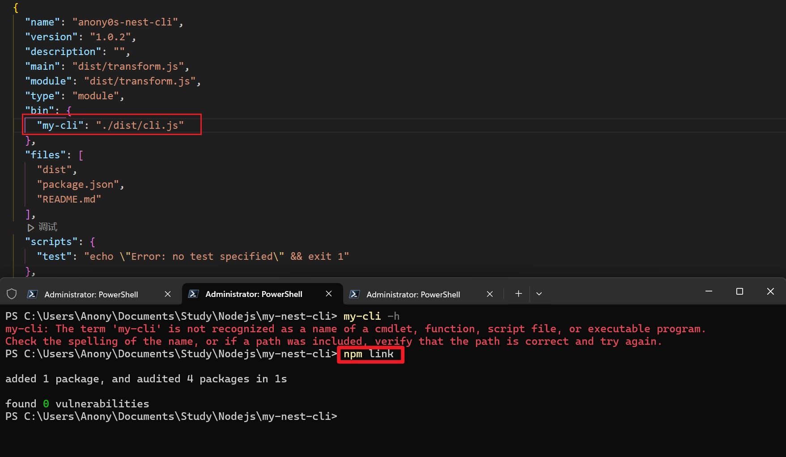Viewport: 786px width, 457px height.
Task: Click the debug play triangle icon above scripts
Action: coord(30,228)
